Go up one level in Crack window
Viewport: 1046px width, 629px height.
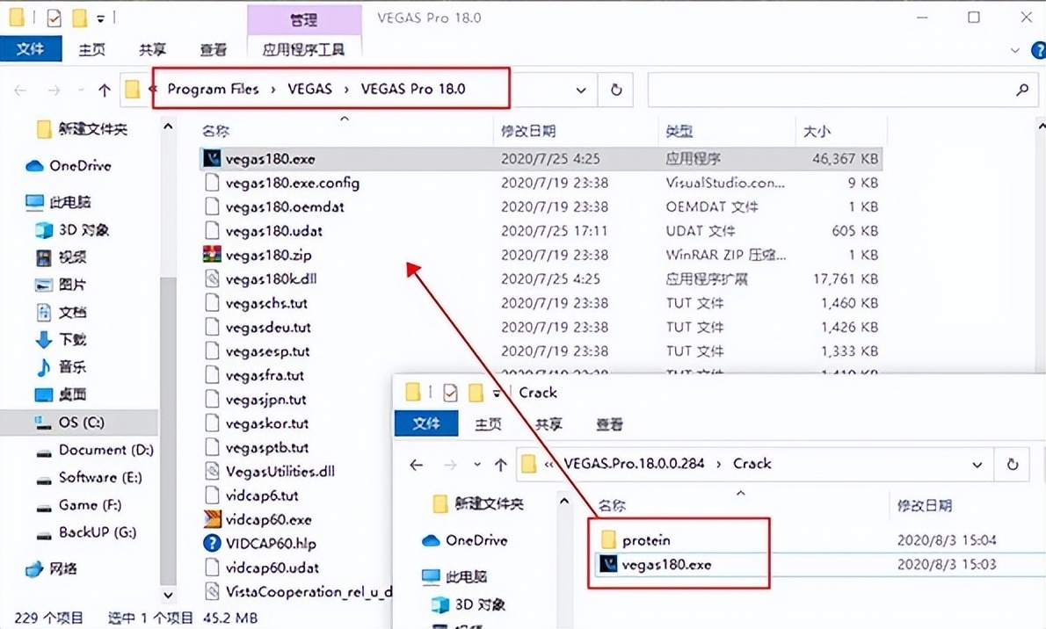[501, 464]
